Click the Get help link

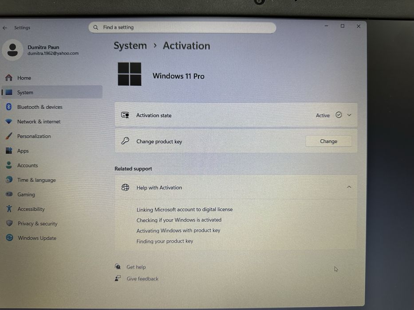click(x=136, y=267)
